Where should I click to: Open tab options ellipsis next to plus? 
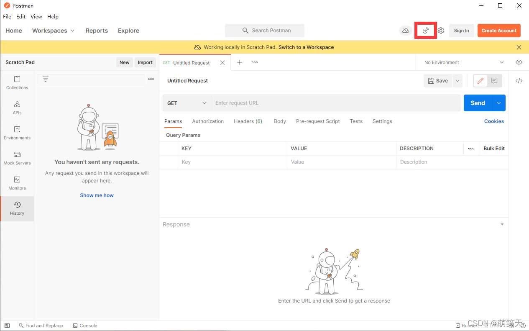255,62
